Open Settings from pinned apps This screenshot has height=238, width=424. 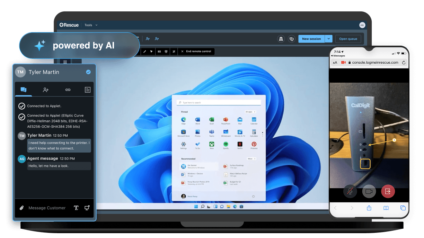pyautogui.click(x=184, y=145)
